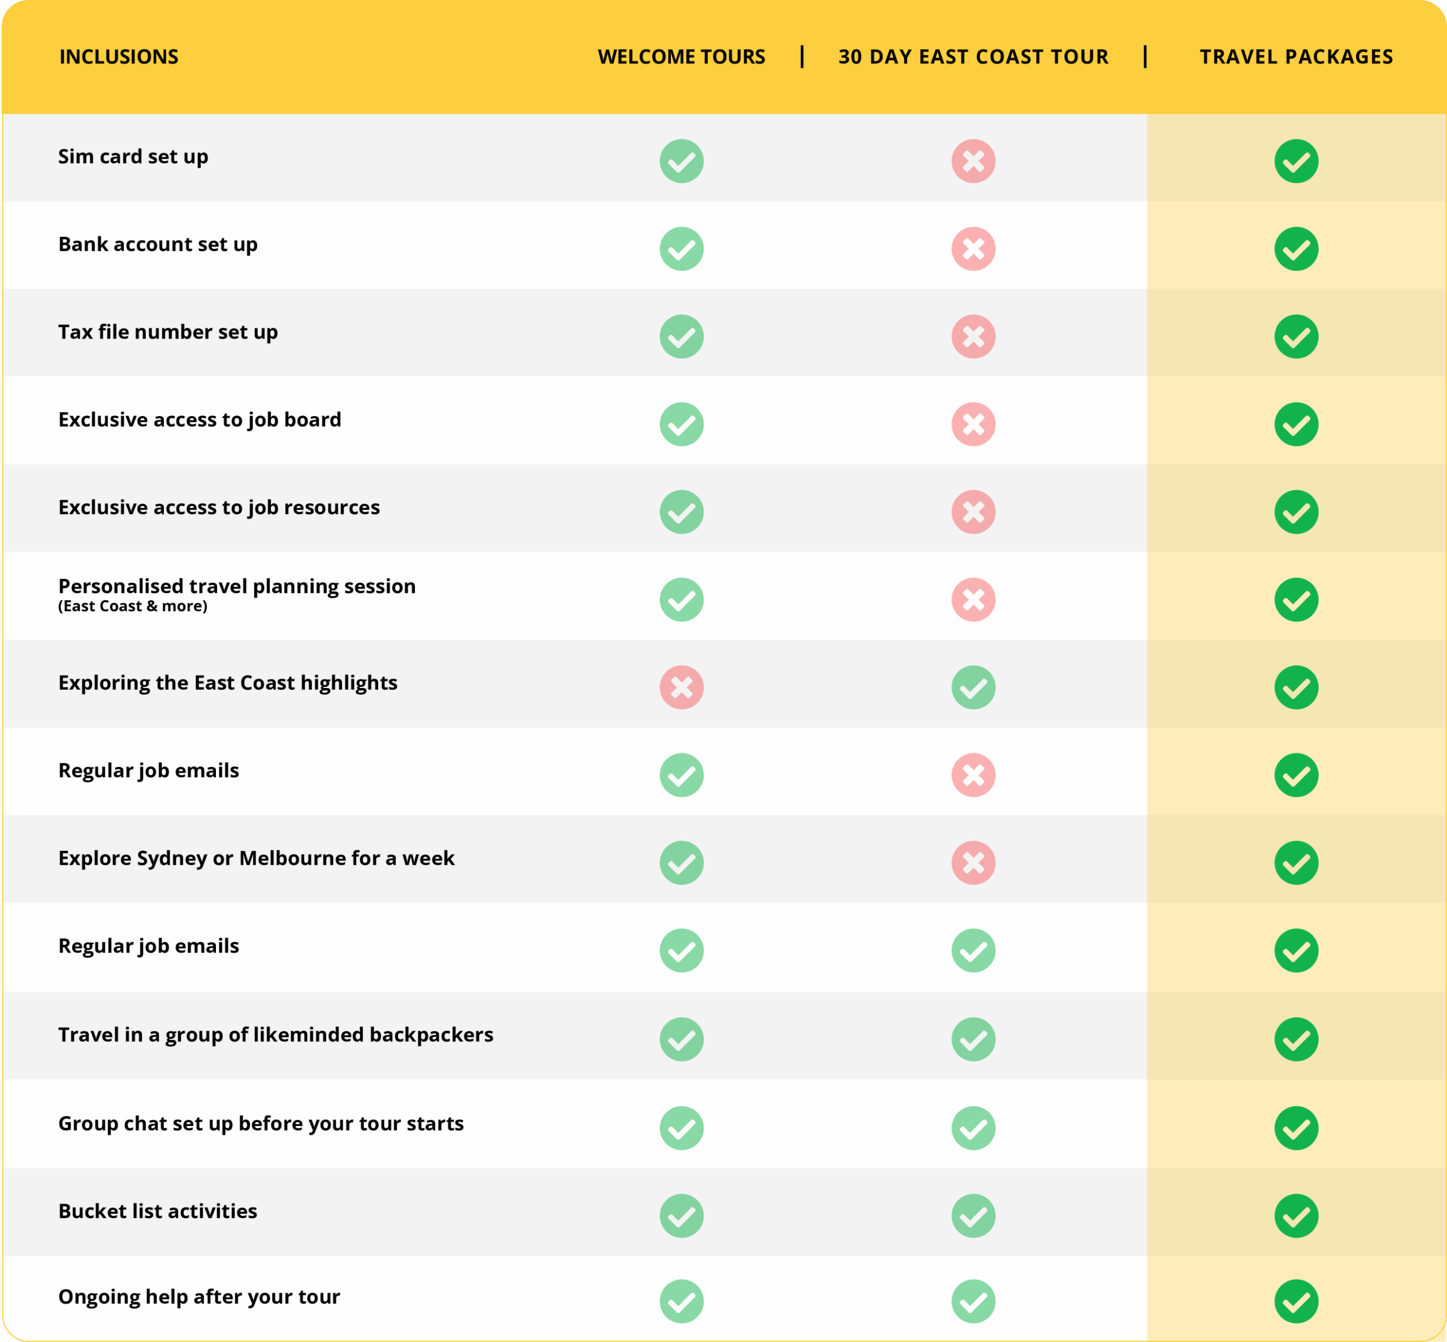Click Travel Packages checkmark for Group chat set up
Viewport: 1447px width, 1342px height.
pos(1296,1128)
